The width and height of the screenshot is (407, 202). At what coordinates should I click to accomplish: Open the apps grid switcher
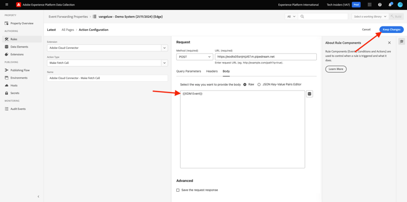[x=370, y=5]
